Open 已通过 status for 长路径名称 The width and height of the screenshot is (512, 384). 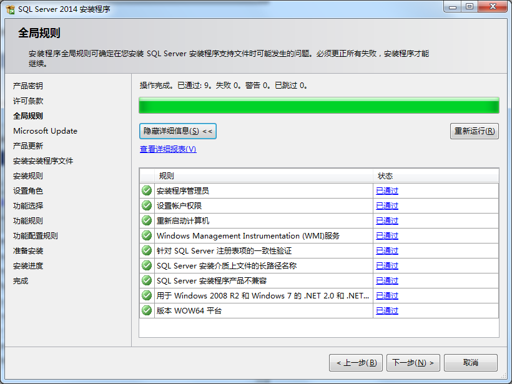pos(387,266)
